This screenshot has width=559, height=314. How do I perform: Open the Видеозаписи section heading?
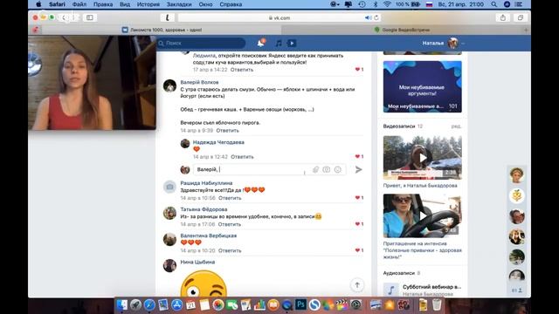click(x=399, y=126)
